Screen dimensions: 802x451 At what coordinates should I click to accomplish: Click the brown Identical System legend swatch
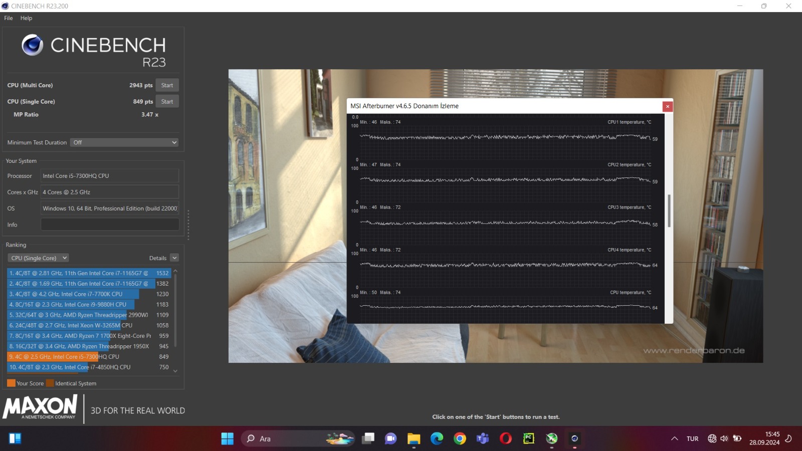click(x=50, y=383)
